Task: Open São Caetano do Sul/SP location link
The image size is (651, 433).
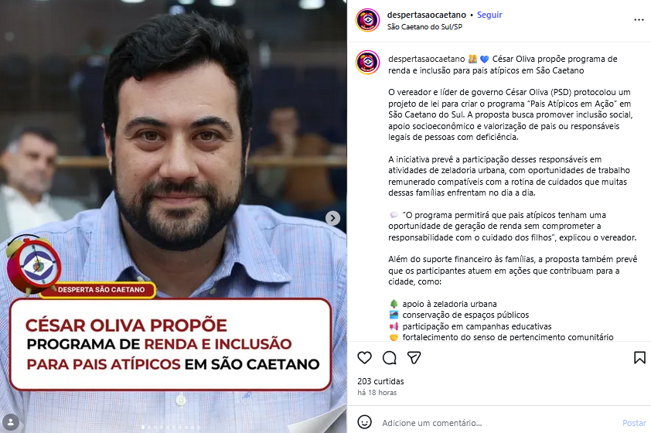Action: tap(424, 26)
